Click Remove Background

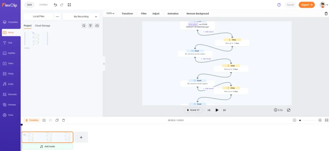point(198,13)
